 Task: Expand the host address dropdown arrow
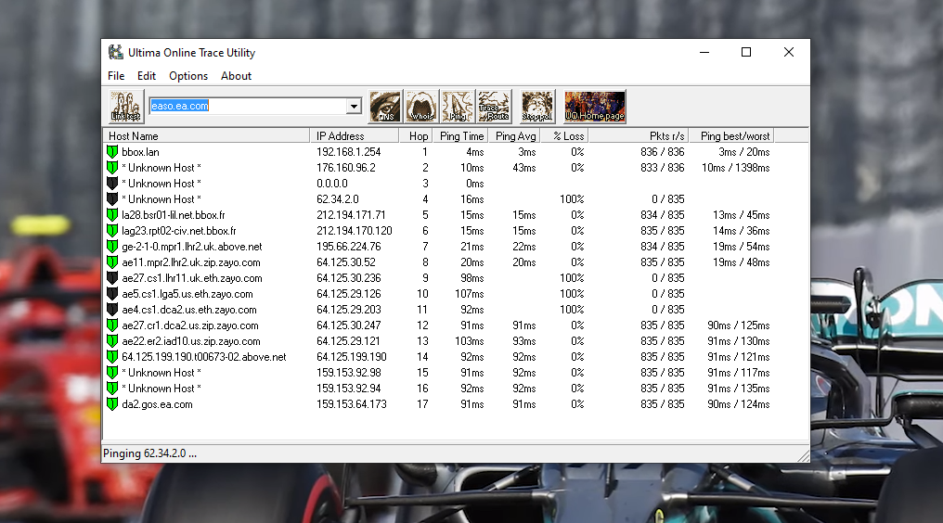(354, 107)
